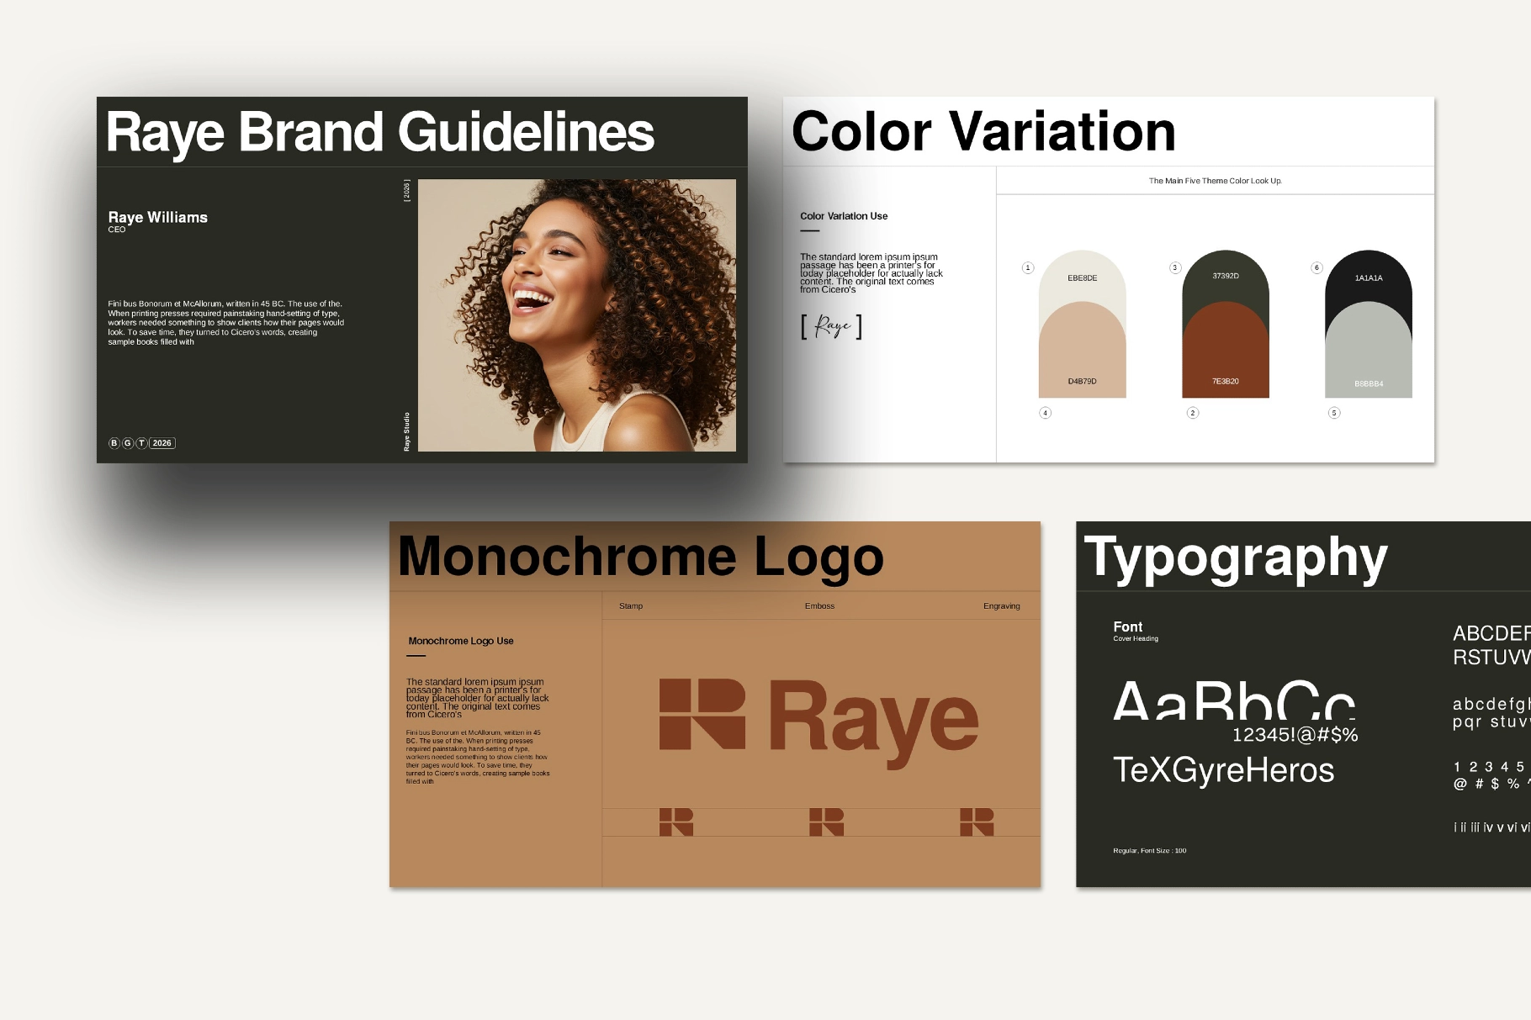The image size is (1531, 1020).
Task: Click the script Raye logo in brackets
Action: [831, 328]
